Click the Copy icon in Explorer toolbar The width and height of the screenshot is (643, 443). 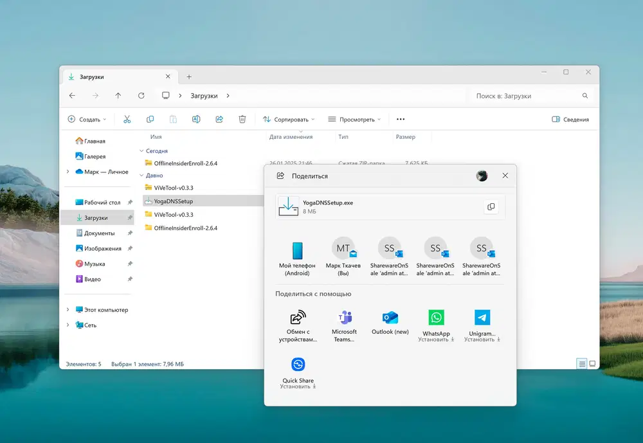point(150,120)
